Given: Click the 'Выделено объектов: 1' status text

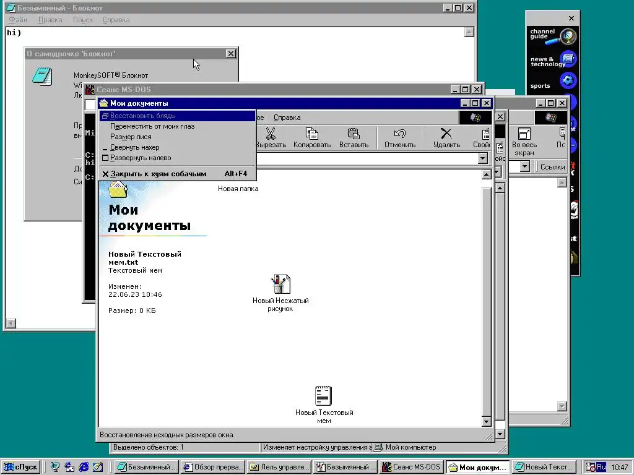Looking at the screenshot, I should 149,447.
